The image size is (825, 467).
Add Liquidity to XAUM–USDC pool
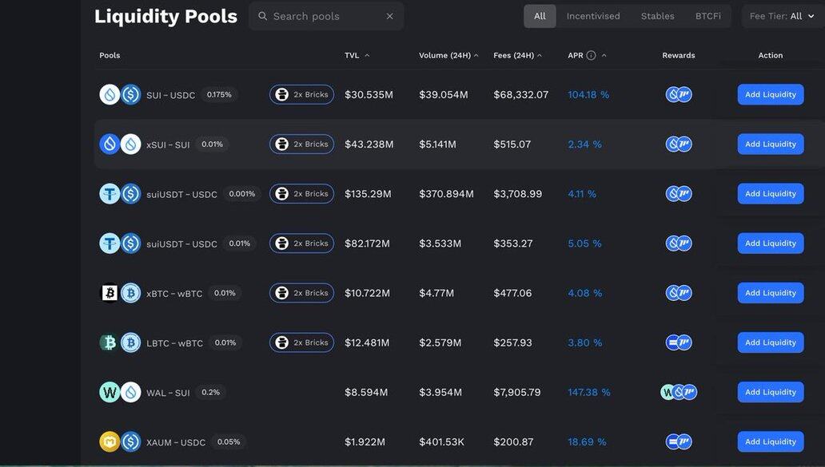[x=770, y=441]
